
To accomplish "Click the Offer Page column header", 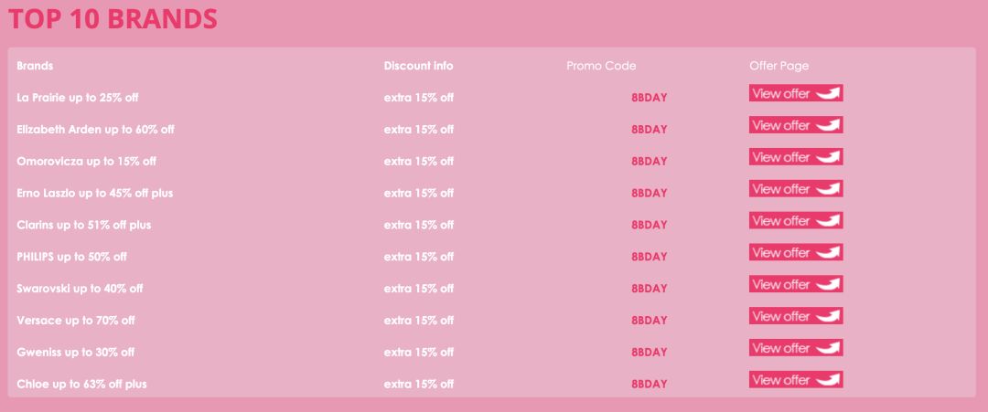I will [779, 66].
